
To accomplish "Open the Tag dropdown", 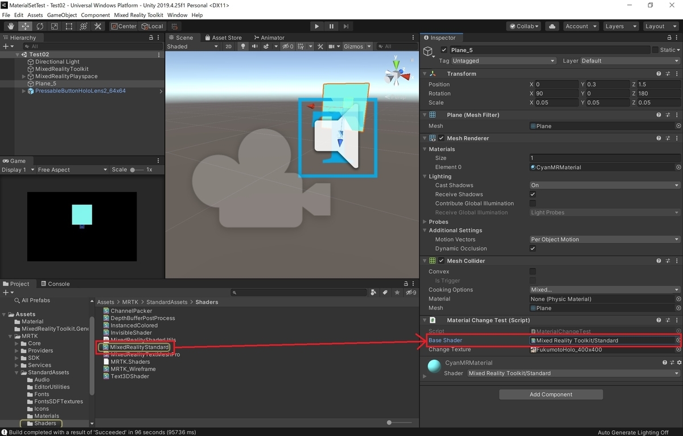I will click(504, 61).
